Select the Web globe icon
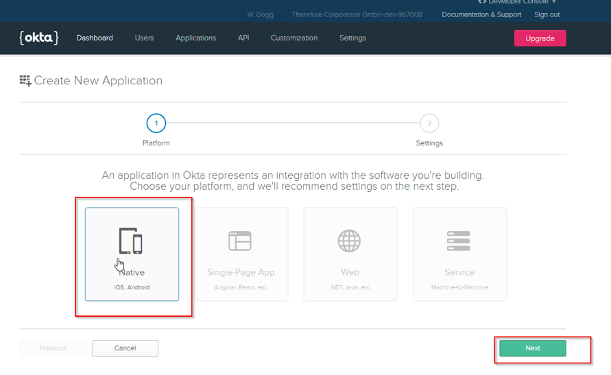Viewport: 611px width, 375px height. pyautogui.click(x=350, y=241)
